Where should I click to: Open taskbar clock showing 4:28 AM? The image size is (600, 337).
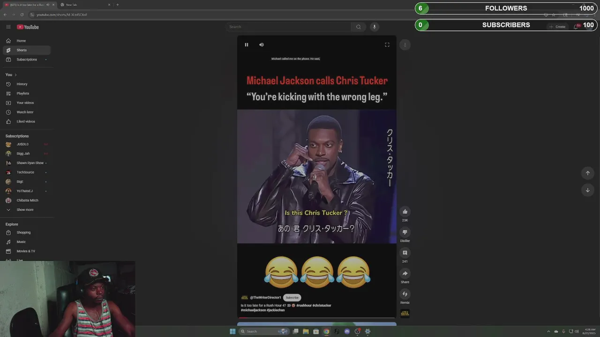point(590,331)
